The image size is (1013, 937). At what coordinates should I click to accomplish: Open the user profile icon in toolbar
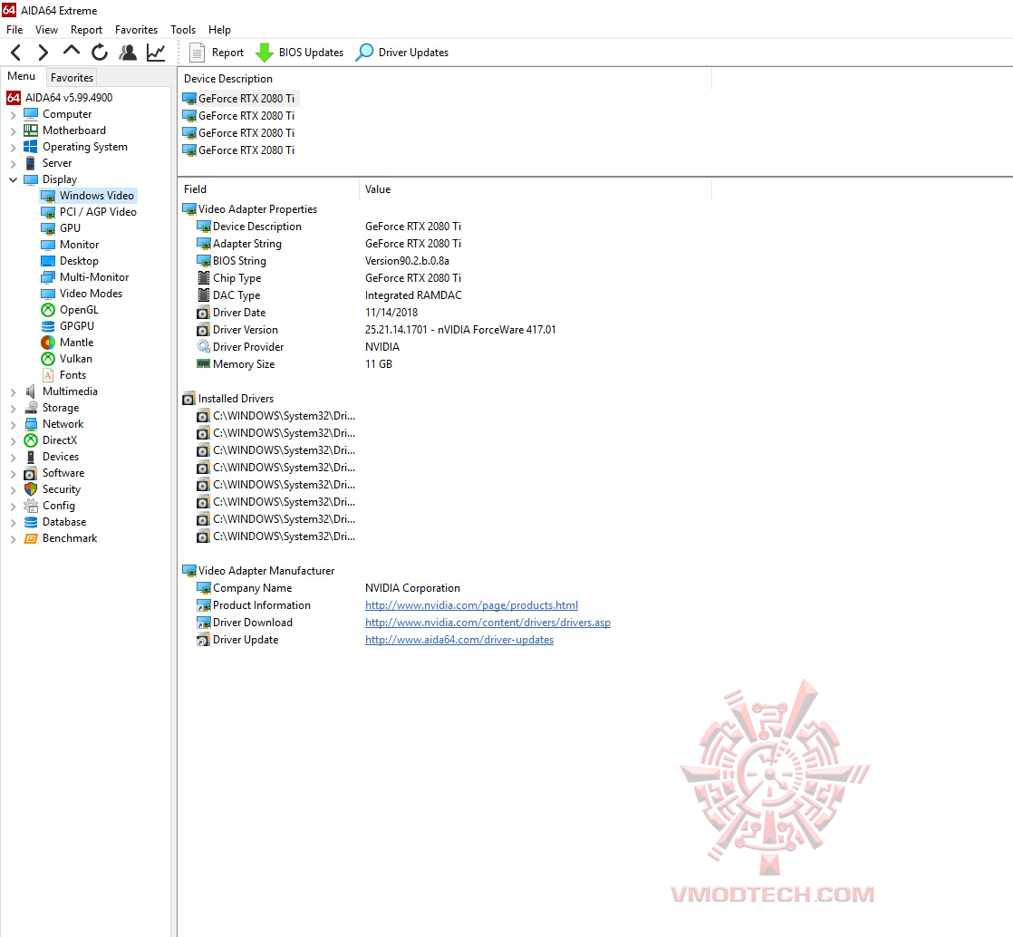[x=128, y=53]
